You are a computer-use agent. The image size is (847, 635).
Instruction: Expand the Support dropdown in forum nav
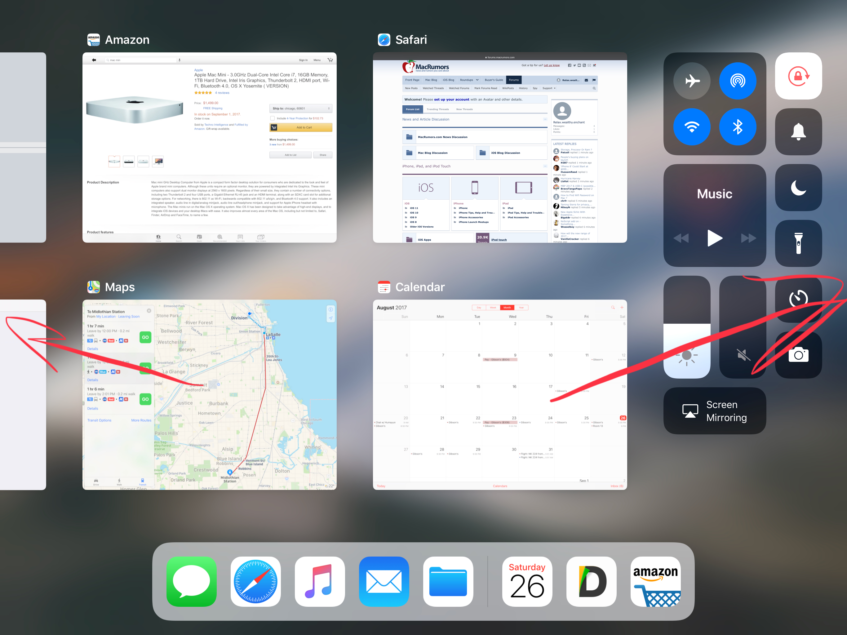point(549,88)
